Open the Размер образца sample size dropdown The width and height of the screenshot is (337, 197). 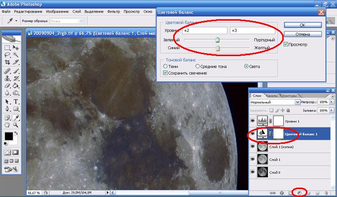click(81, 21)
